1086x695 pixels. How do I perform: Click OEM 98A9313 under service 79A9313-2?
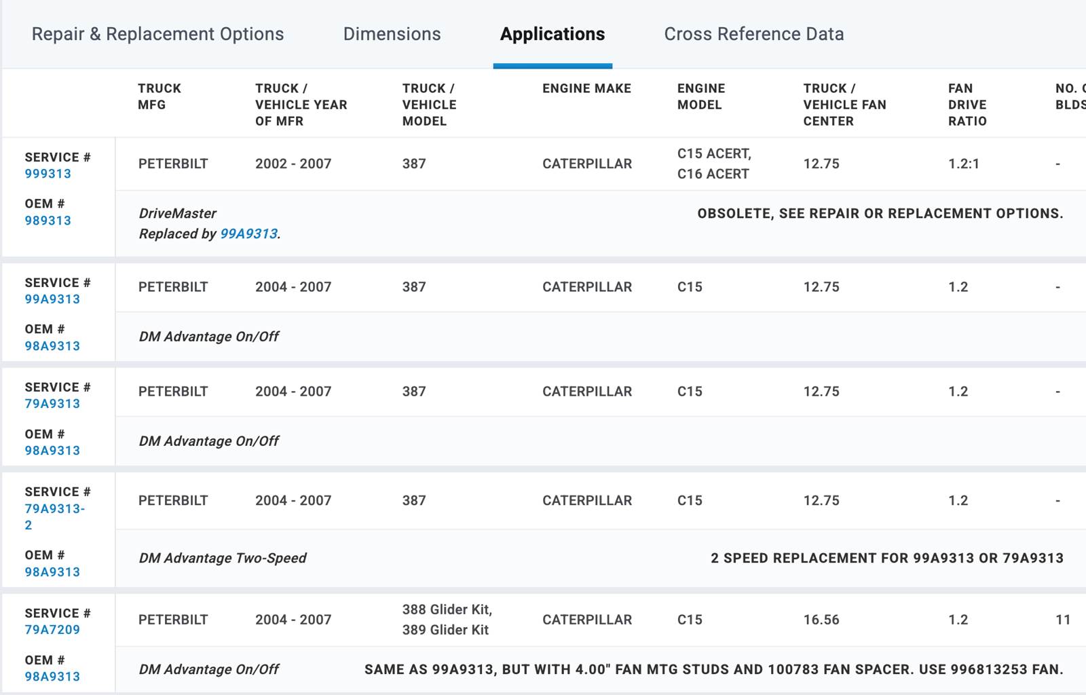tap(52, 572)
